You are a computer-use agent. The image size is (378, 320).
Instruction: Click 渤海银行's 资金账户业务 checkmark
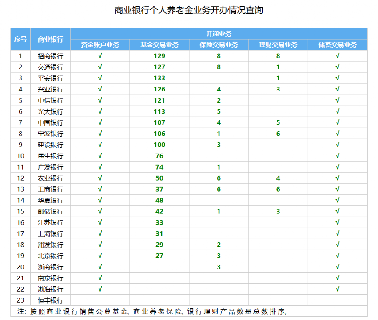point(101,289)
